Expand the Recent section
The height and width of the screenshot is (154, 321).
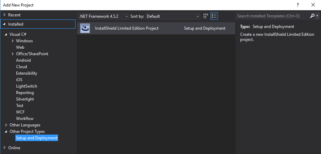[5, 15]
